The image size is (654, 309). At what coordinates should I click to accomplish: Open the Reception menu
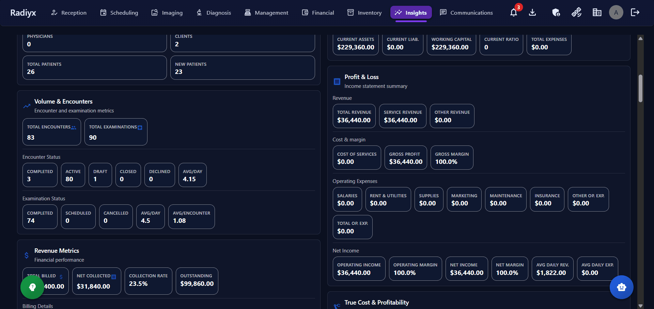pyautogui.click(x=69, y=13)
